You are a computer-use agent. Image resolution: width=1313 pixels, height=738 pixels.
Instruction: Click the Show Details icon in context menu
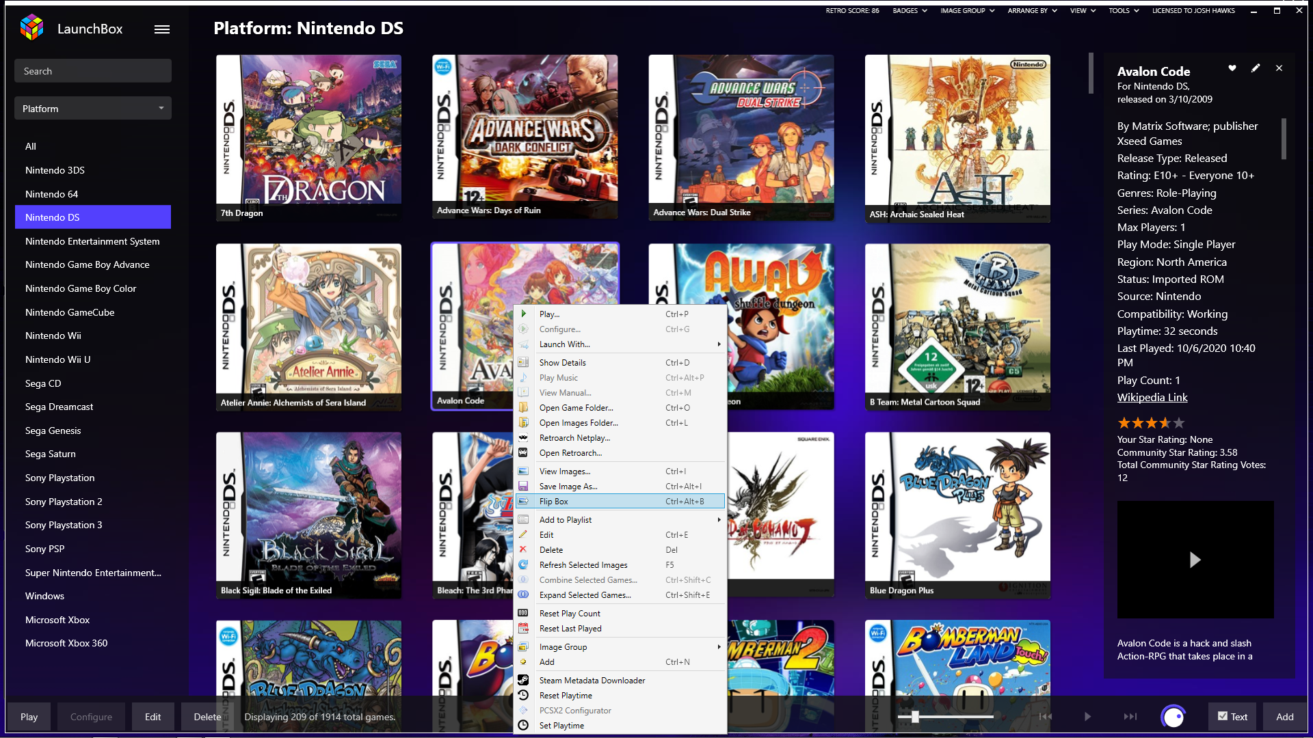(523, 362)
